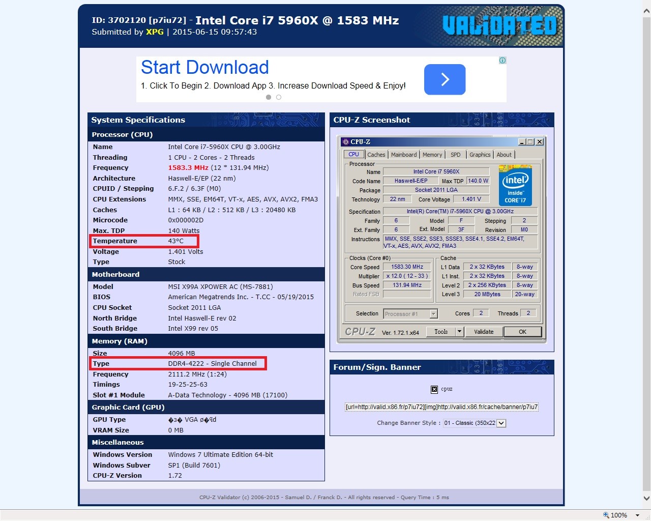
Task: Switch to the Mainboard tab
Action: [404, 155]
